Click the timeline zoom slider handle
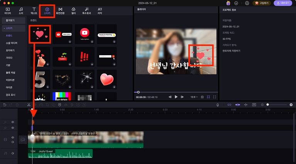Image resolution: width=296 pixels, height=164 pixels. 267,105
